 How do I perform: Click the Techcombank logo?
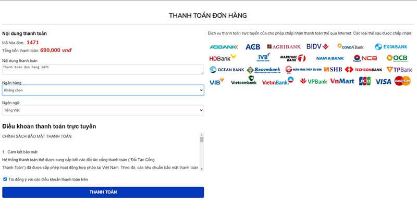(363, 69)
